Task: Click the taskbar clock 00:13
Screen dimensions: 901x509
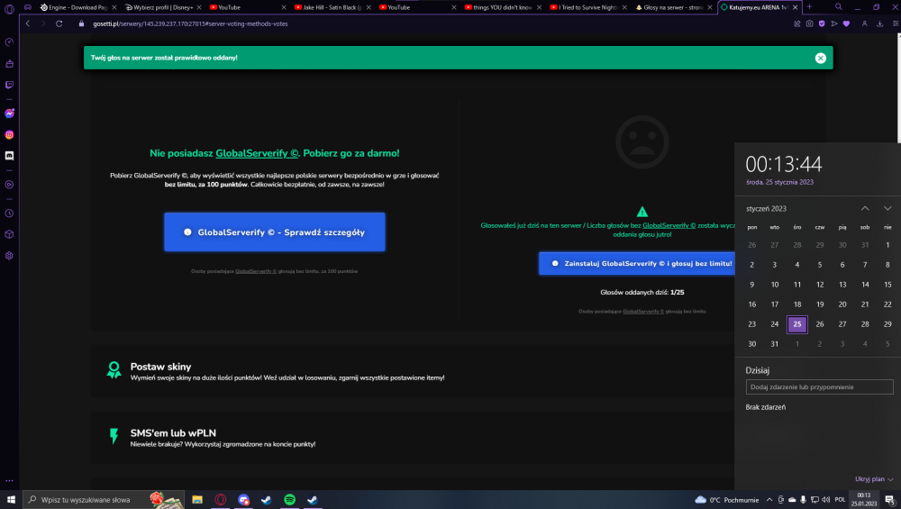Action: click(864, 499)
